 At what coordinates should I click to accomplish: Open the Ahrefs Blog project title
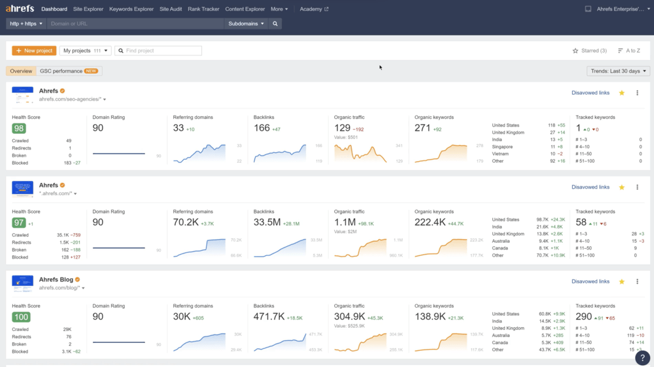[56, 279]
